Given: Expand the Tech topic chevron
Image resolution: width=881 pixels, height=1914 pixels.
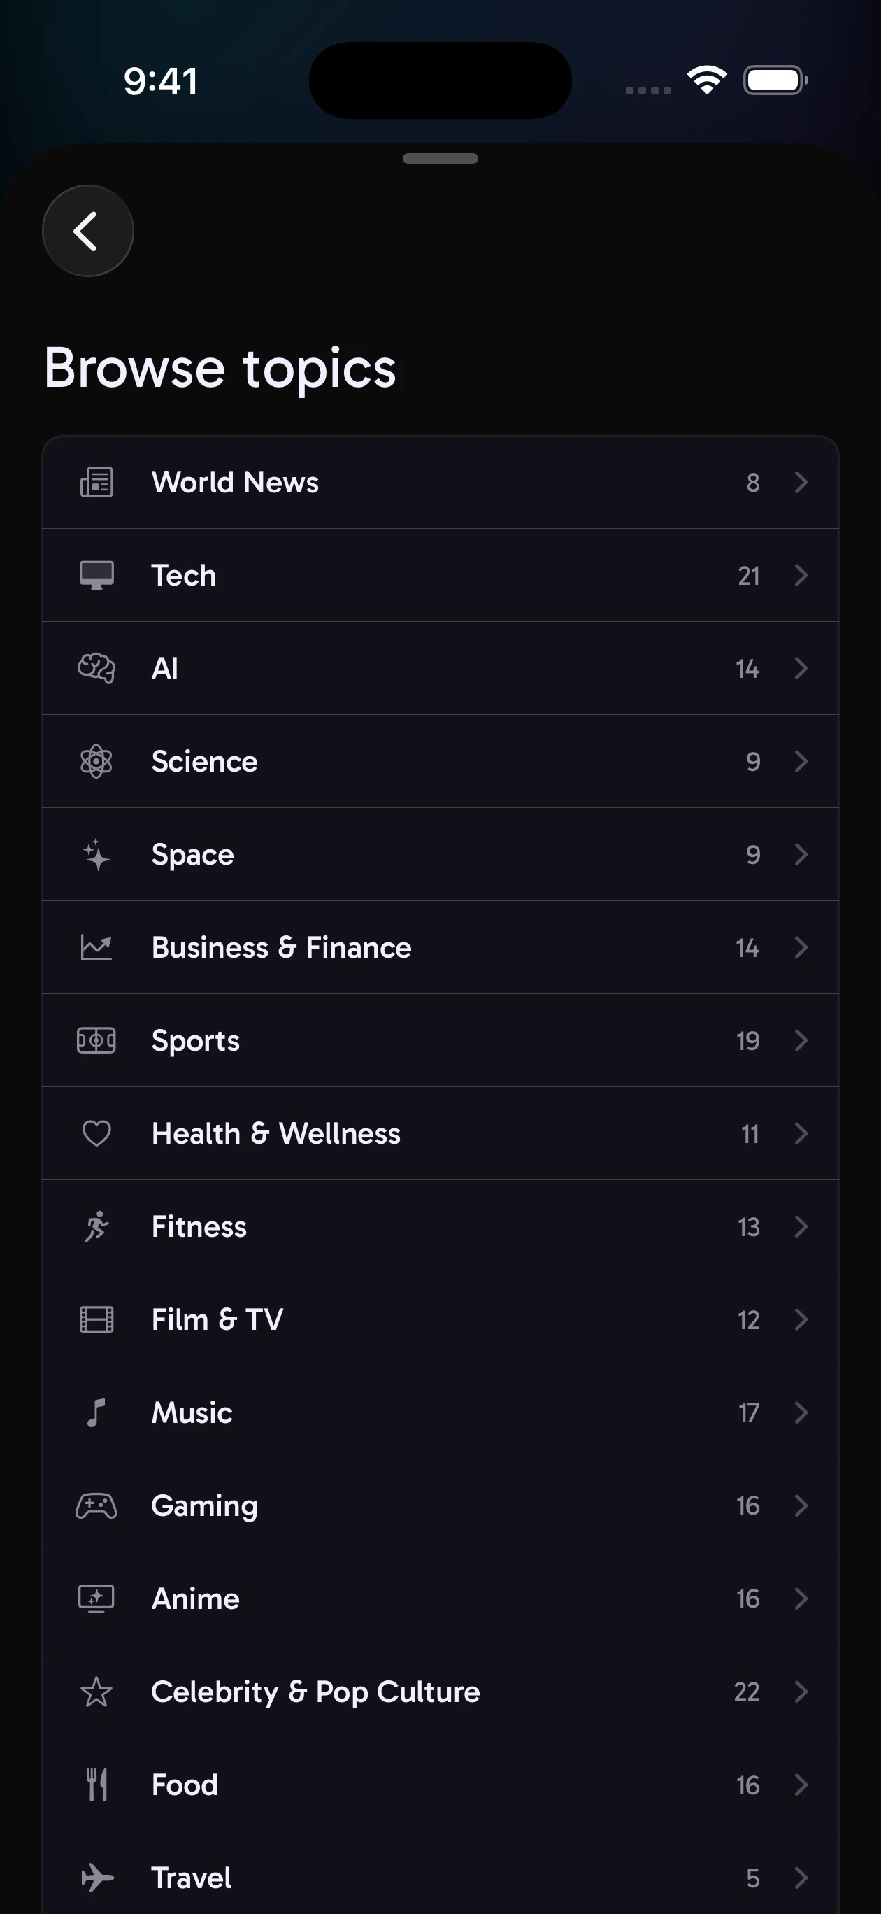Looking at the screenshot, I should click(801, 575).
